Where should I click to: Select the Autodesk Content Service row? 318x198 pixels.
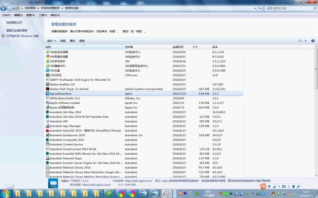144,144
